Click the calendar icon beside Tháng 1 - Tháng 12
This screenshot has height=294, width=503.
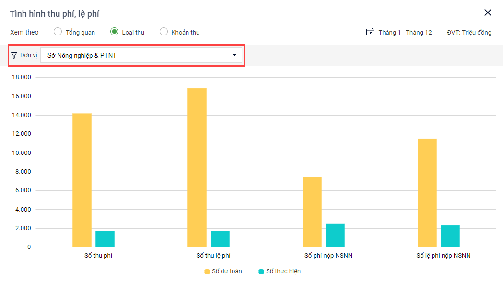(370, 32)
